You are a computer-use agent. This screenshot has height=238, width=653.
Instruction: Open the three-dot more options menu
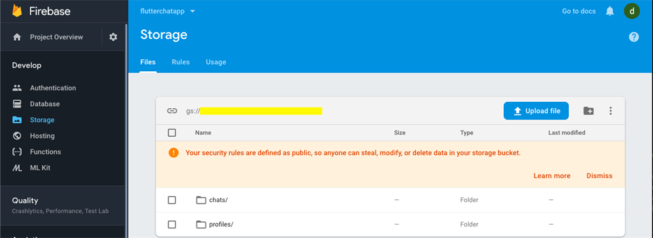(610, 111)
